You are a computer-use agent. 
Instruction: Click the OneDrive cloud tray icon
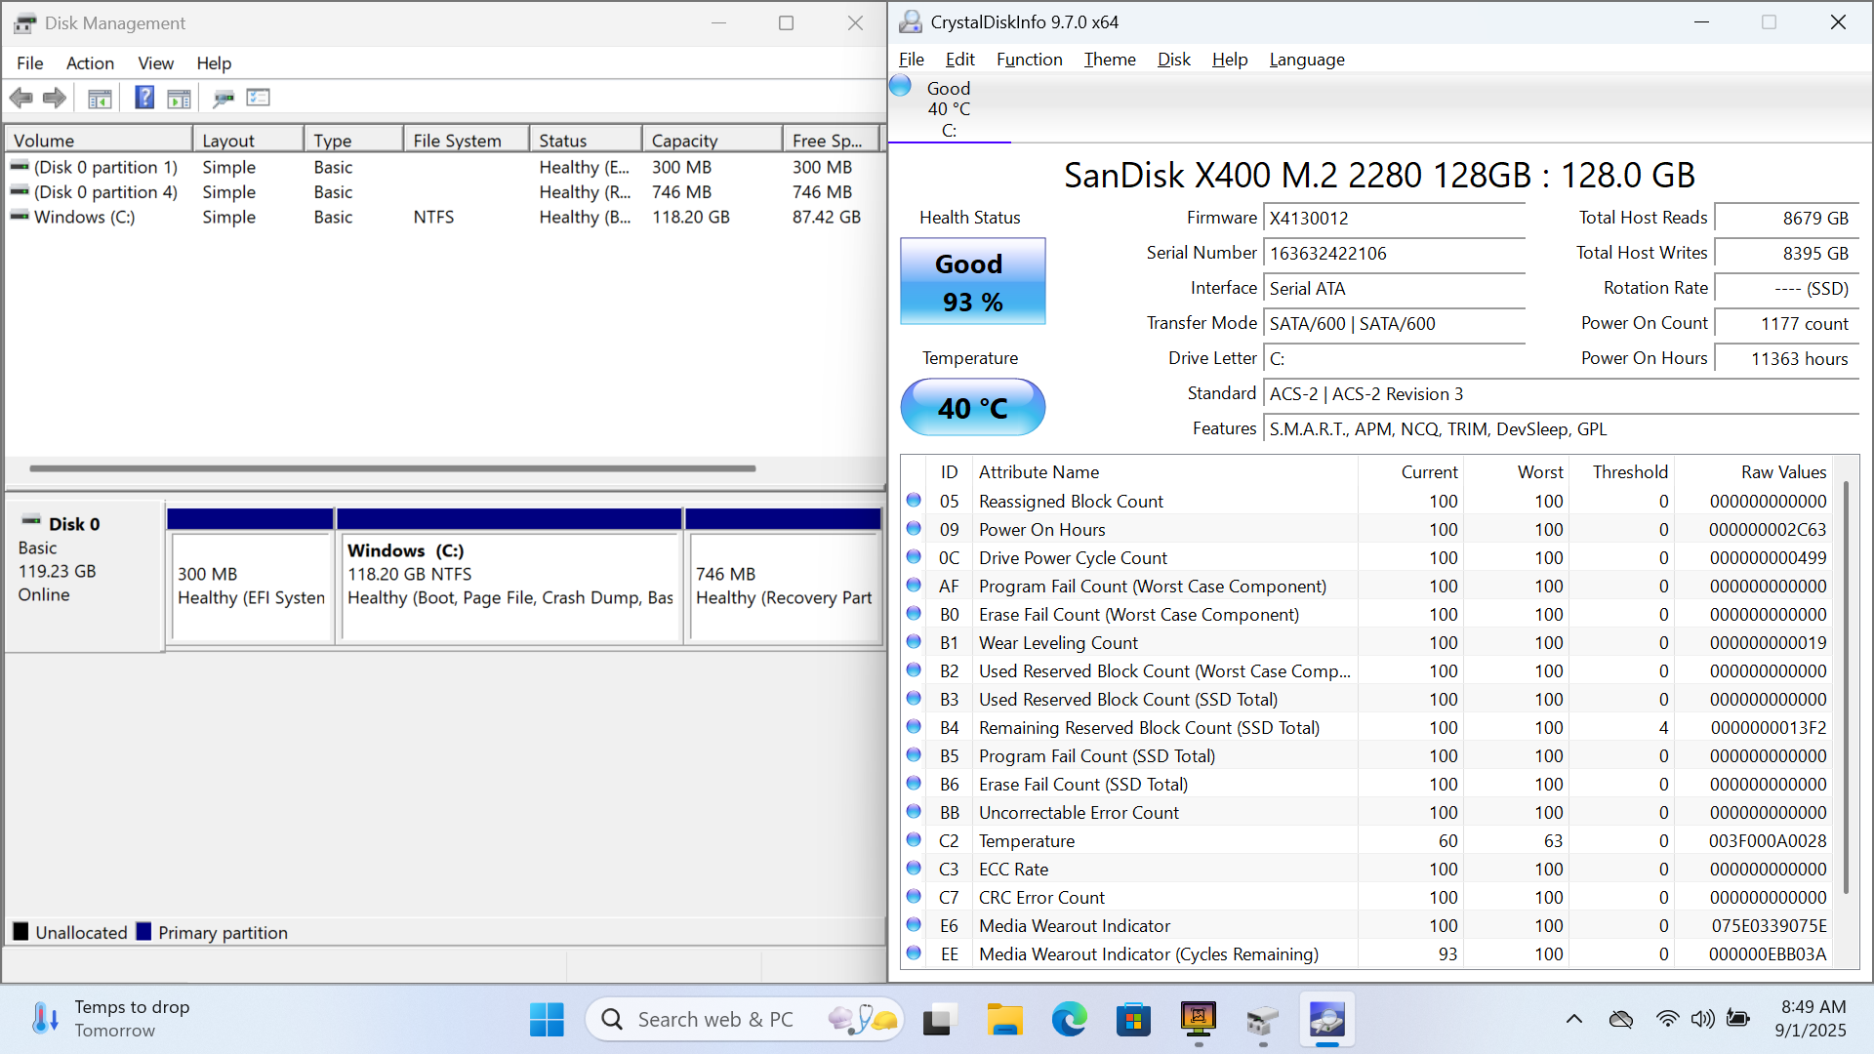tap(1620, 1019)
